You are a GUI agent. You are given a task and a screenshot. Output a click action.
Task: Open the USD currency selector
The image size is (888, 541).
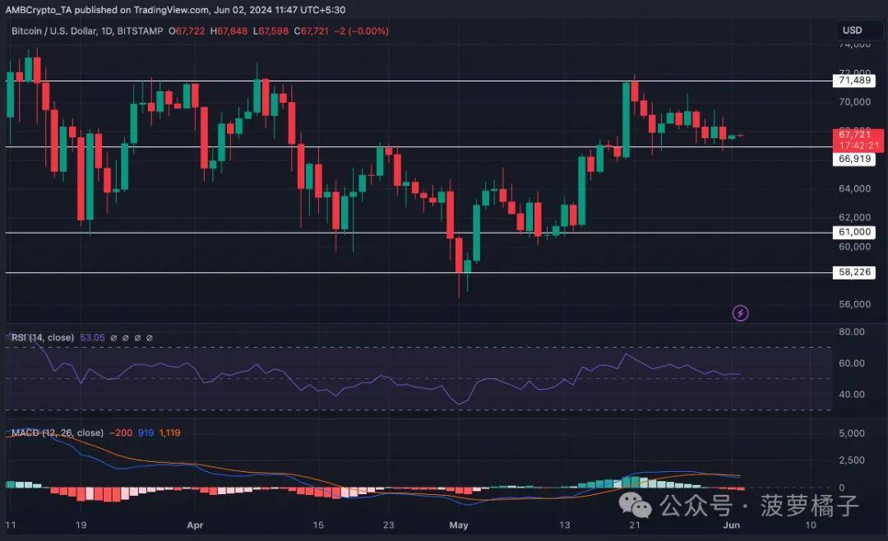click(x=852, y=30)
